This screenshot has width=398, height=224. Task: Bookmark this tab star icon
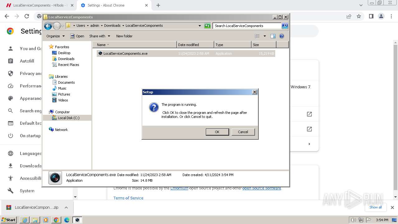pyautogui.click(x=359, y=16)
